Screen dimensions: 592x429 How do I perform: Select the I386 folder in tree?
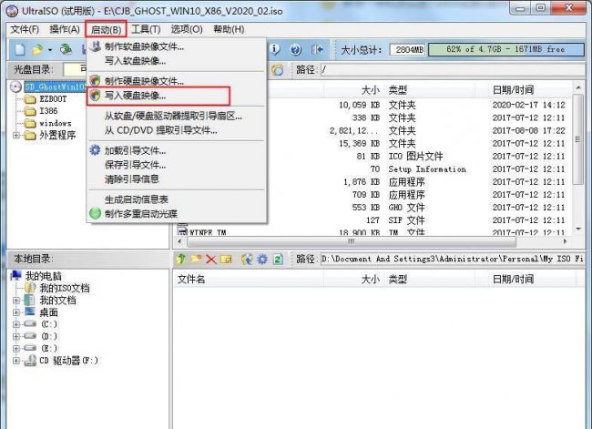[48, 111]
